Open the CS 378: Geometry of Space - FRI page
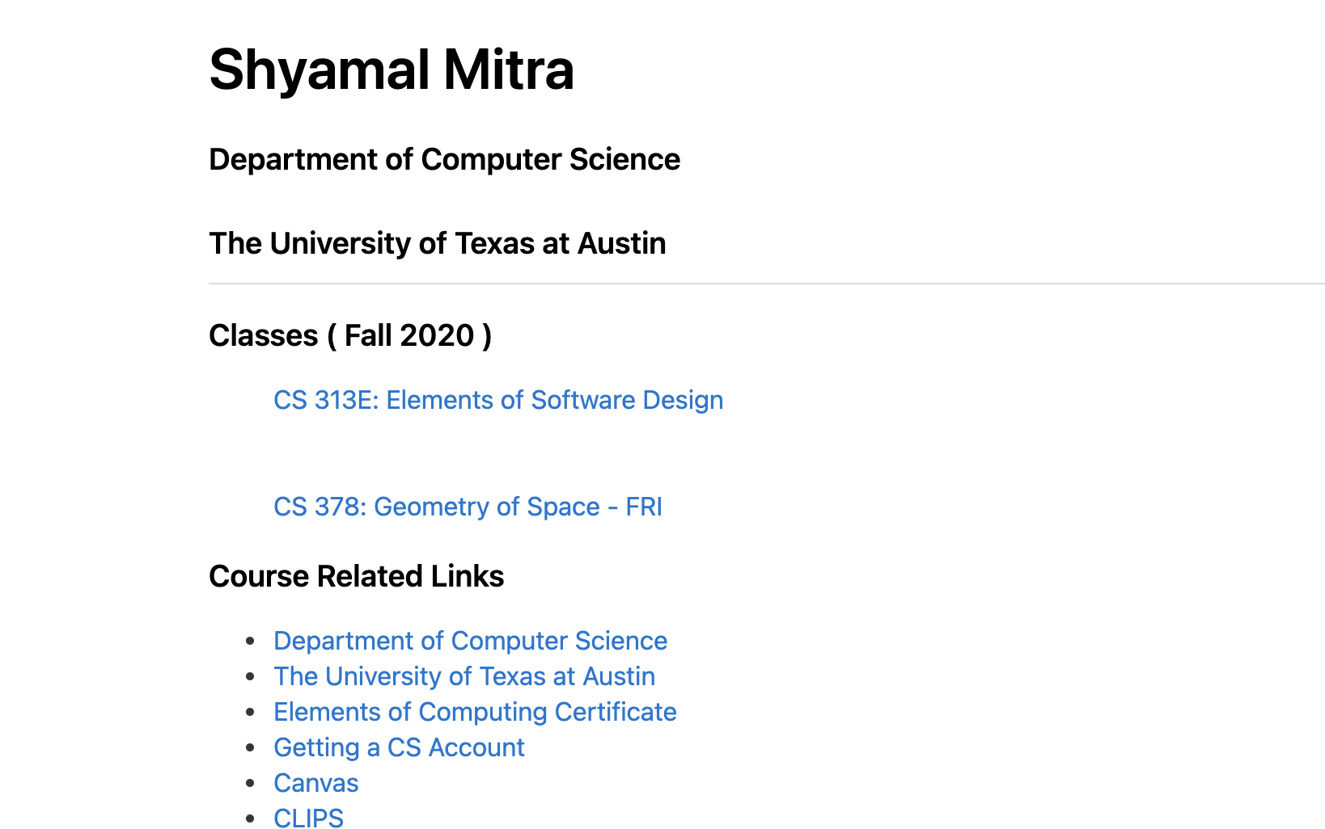Screen dimensions: 1325x829 pyautogui.click(x=468, y=507)
